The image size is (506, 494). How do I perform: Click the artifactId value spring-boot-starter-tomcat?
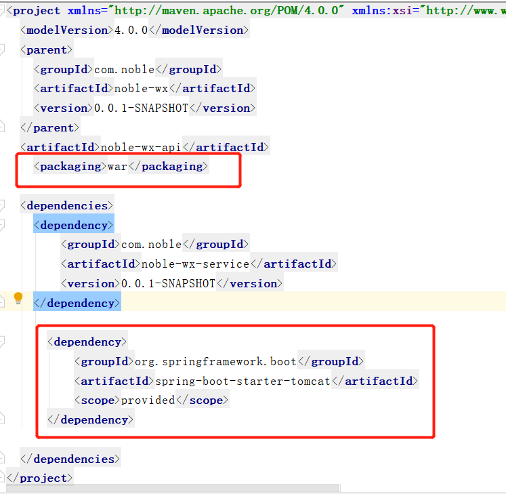[243, 381]
